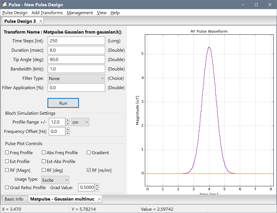
Task: Open the Usage Type dropdown
Action: pyautogui.click(x=55, y=180)
